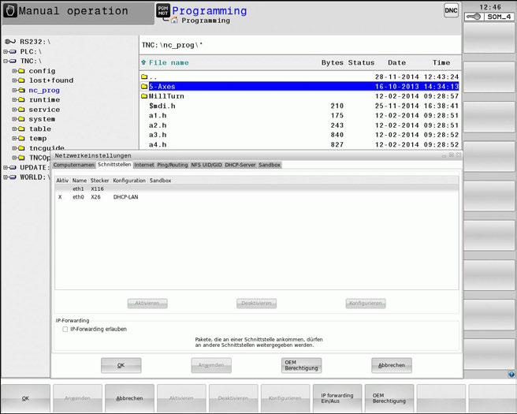Switch to the Computernamen tab
Screen dimensions: 517x414
point(74,165)
